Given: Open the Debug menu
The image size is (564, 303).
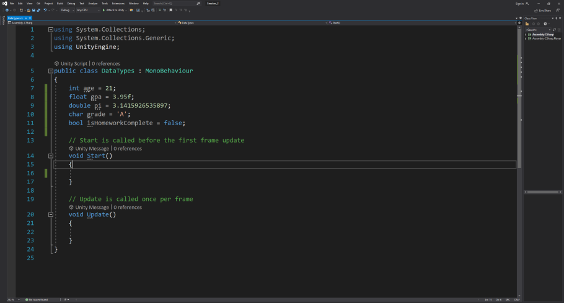Looking at the screenshot, I should click(x=71, y=3).
